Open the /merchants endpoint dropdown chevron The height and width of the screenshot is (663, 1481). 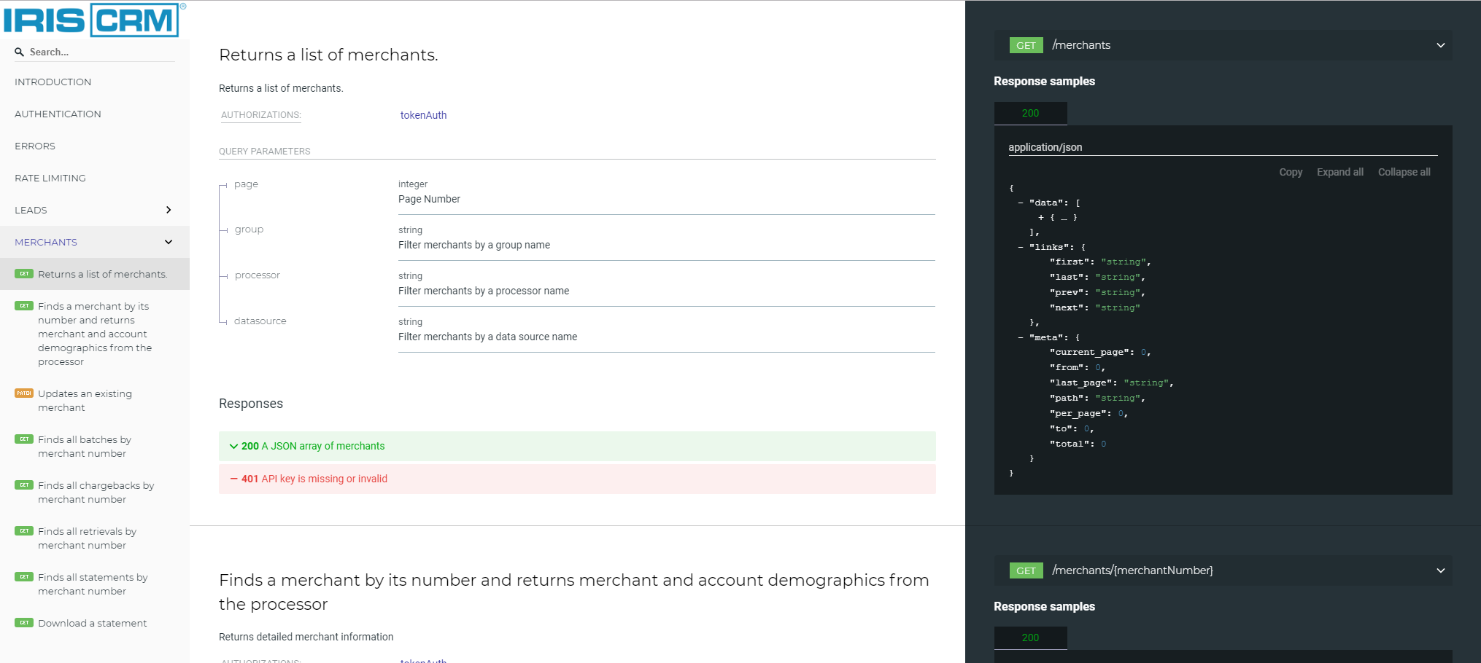[x=1440, y=45]
